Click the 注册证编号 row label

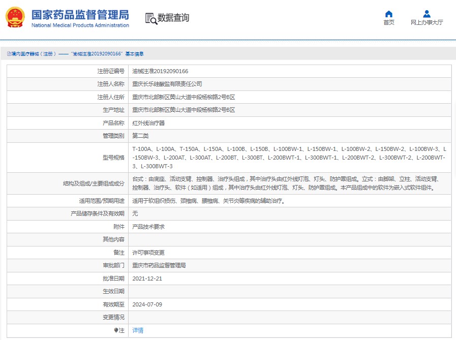pos(111,71)
